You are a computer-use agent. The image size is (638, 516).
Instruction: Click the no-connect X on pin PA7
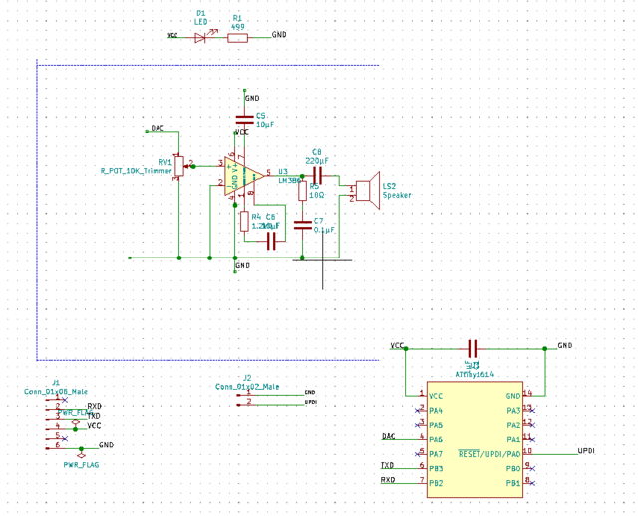[x=418, y=454]
